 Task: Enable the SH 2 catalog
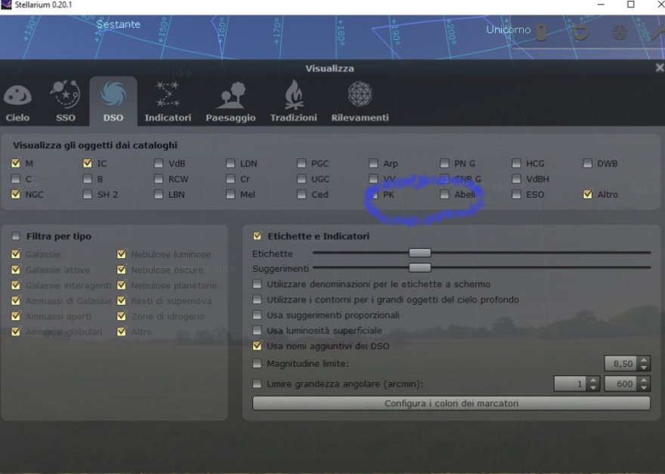point(88,194)
